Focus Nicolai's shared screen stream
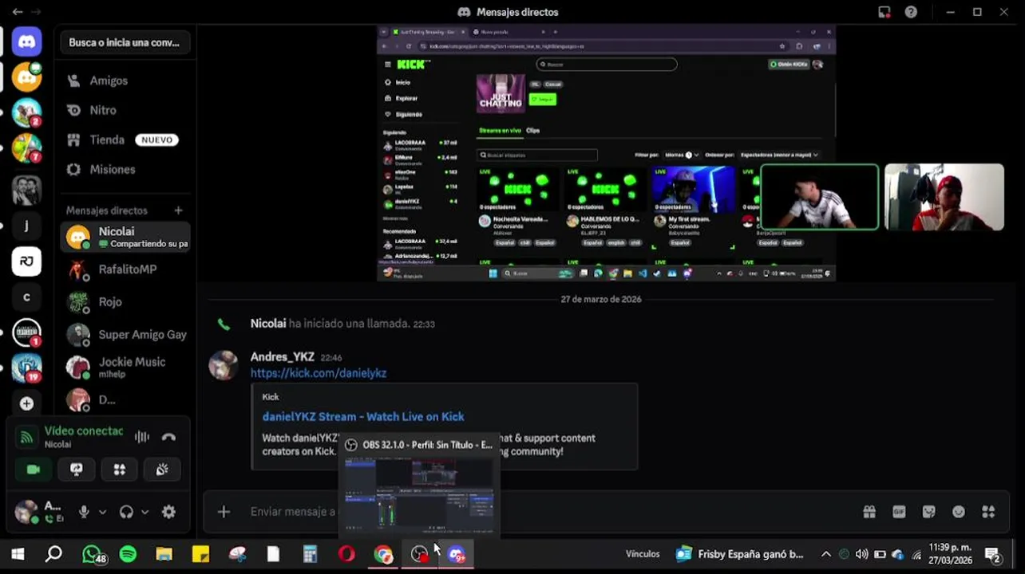This screenshot has width=1025, height=574. tap(606, 153)
